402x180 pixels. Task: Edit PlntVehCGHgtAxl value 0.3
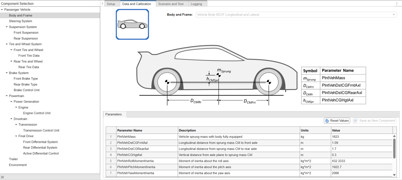pyautogui.click(x=362, y=155)
